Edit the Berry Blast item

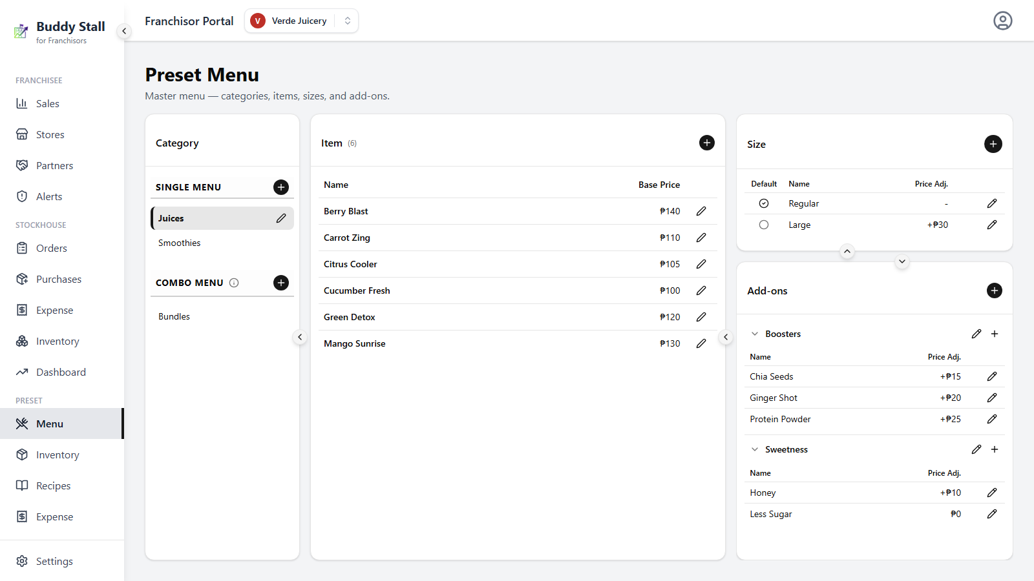701,211
